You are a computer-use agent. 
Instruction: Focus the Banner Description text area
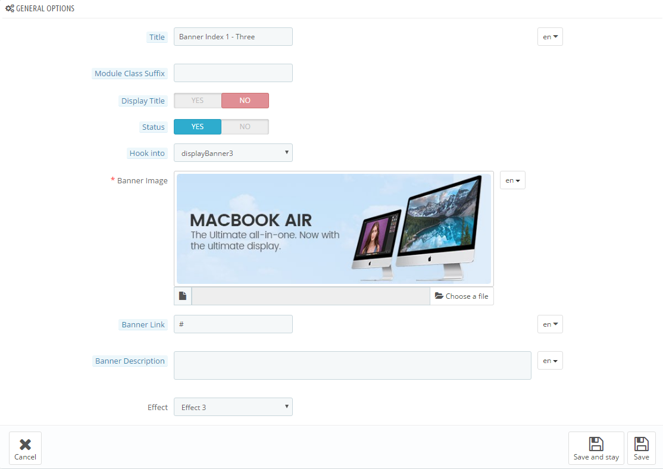point(352,365)
